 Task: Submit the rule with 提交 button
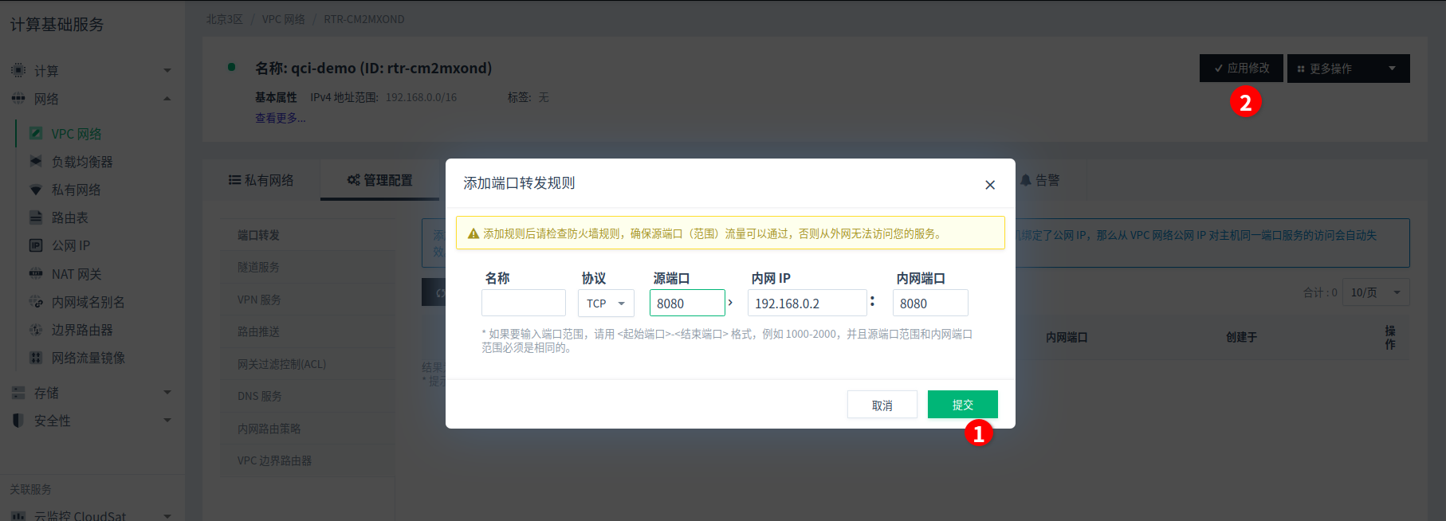coord(963,405)
